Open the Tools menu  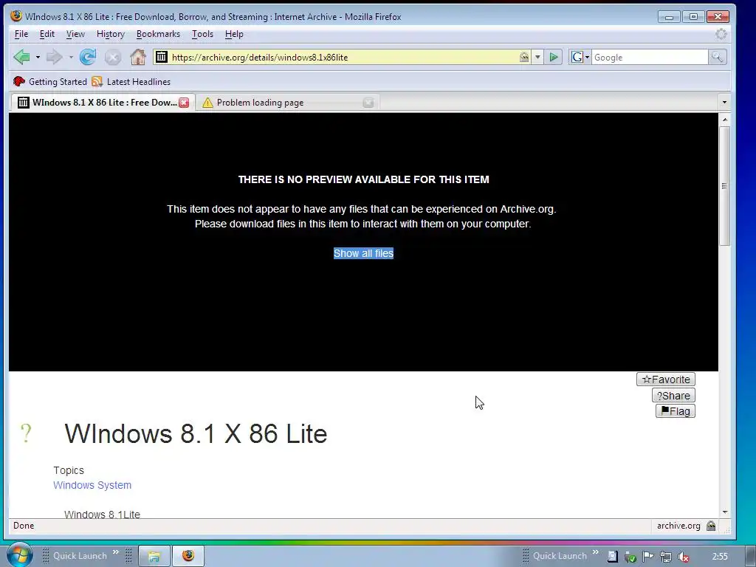[x=202, y=34]
